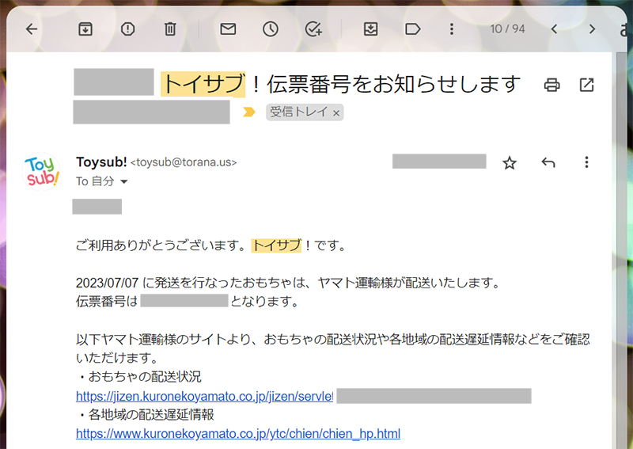Move email to another folder
The height and width of the screenshot is (449, 633).
coord(370,29)
